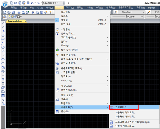Viewport: 160px width, 129px height.
Task: Click New file icon in quick access bar
Action: [12, 3]
